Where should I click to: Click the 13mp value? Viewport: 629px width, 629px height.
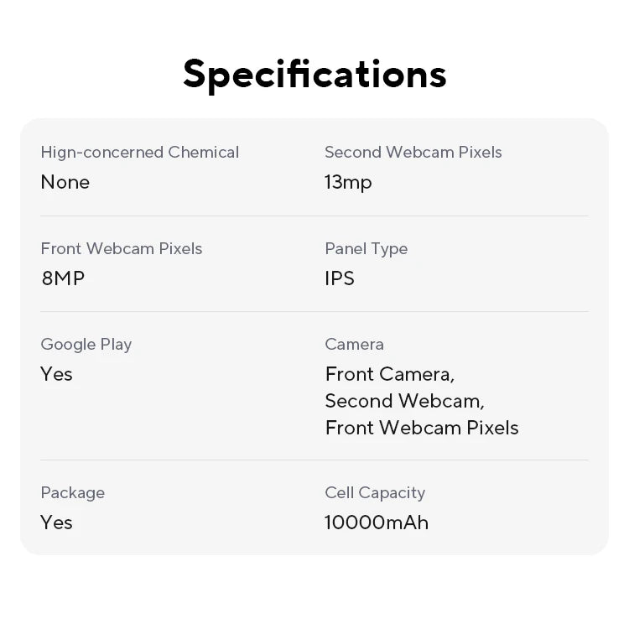[x=348, y=182]
